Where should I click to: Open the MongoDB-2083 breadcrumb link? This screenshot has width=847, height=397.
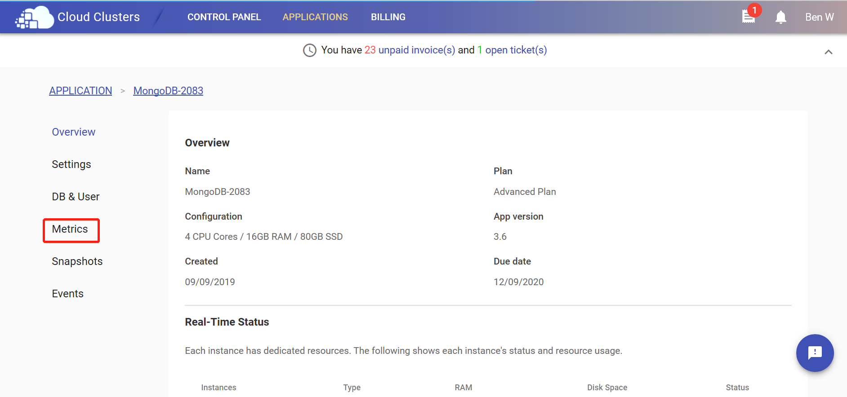(168, 91)
